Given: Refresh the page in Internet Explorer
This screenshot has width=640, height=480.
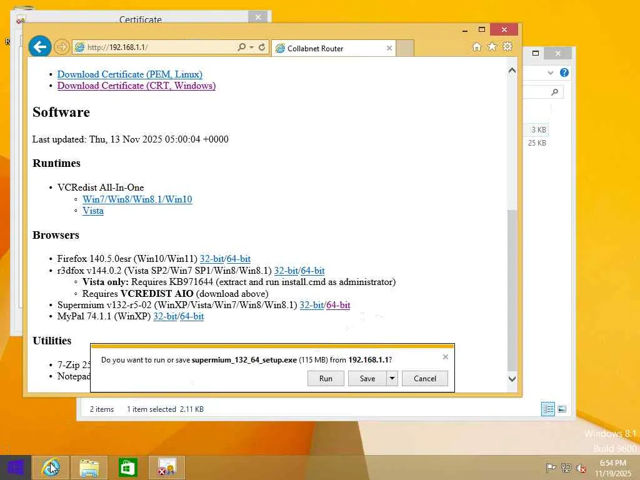Looking at the screenshot, I should (262, 47).
